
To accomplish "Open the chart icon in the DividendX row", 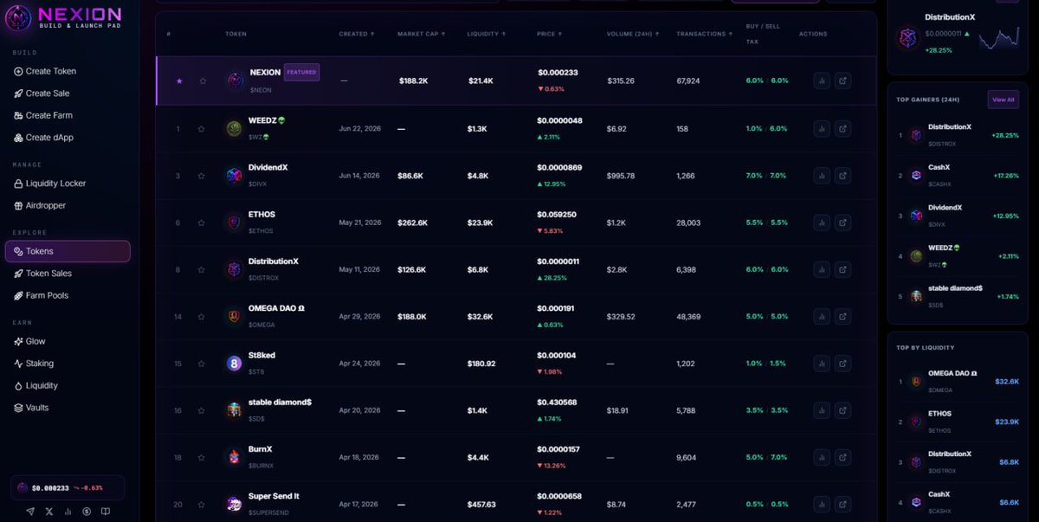I will click(x=822, y=176).
